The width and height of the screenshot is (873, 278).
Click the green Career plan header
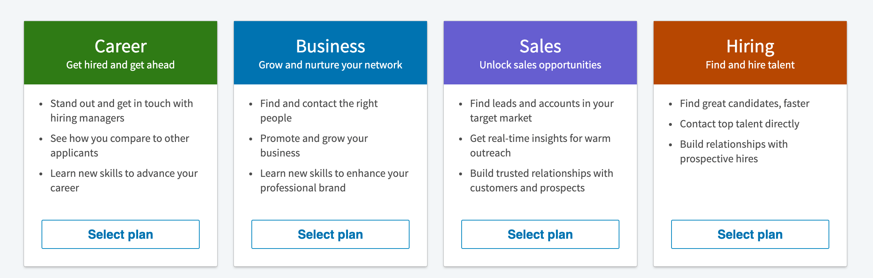[x=120, y=52]
